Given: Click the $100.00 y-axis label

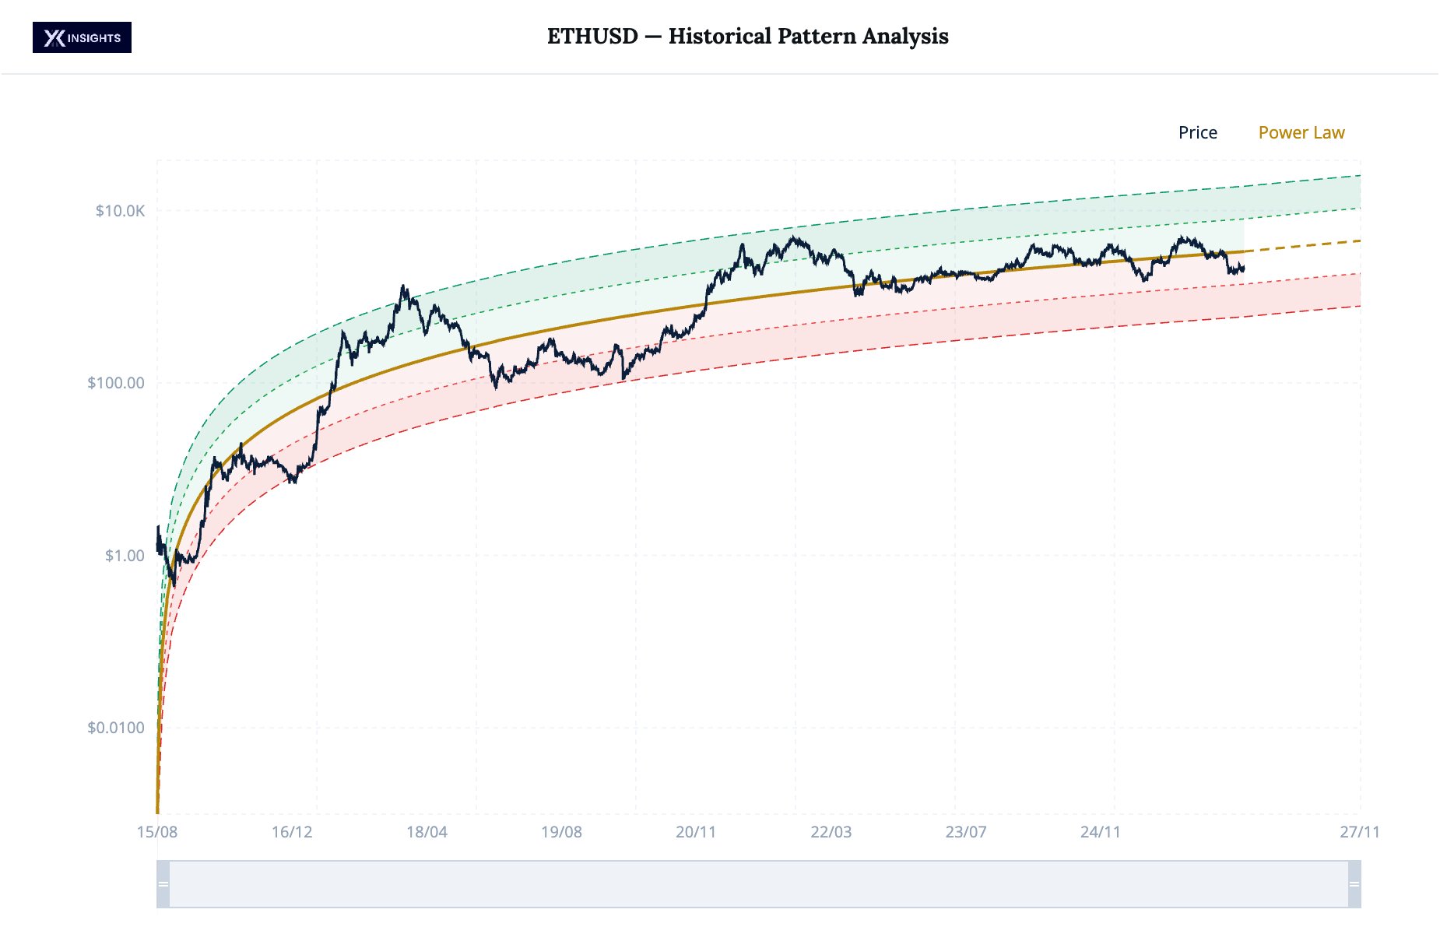Looking at the screenshot, I should tap(116, 383).
